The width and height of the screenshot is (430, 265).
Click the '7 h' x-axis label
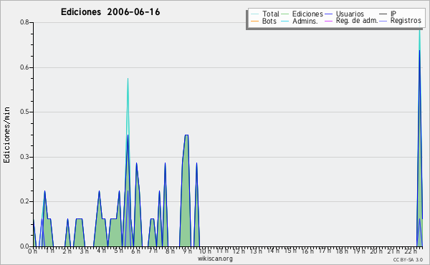[153, 251]
